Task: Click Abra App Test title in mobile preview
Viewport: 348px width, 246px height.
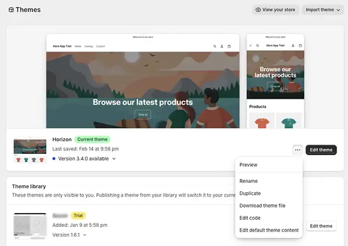Action: [275, 46]
